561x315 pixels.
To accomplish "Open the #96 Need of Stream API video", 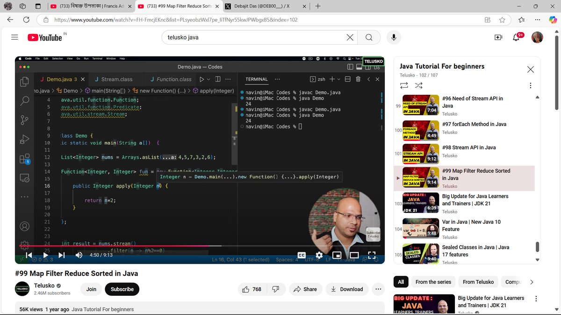I will point(464,106).
